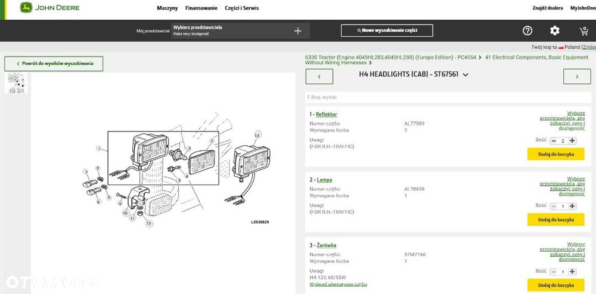Click Powrót do wyników wyszukiwania button
Screen dimensions: 596x294
(x=54, y=64)
